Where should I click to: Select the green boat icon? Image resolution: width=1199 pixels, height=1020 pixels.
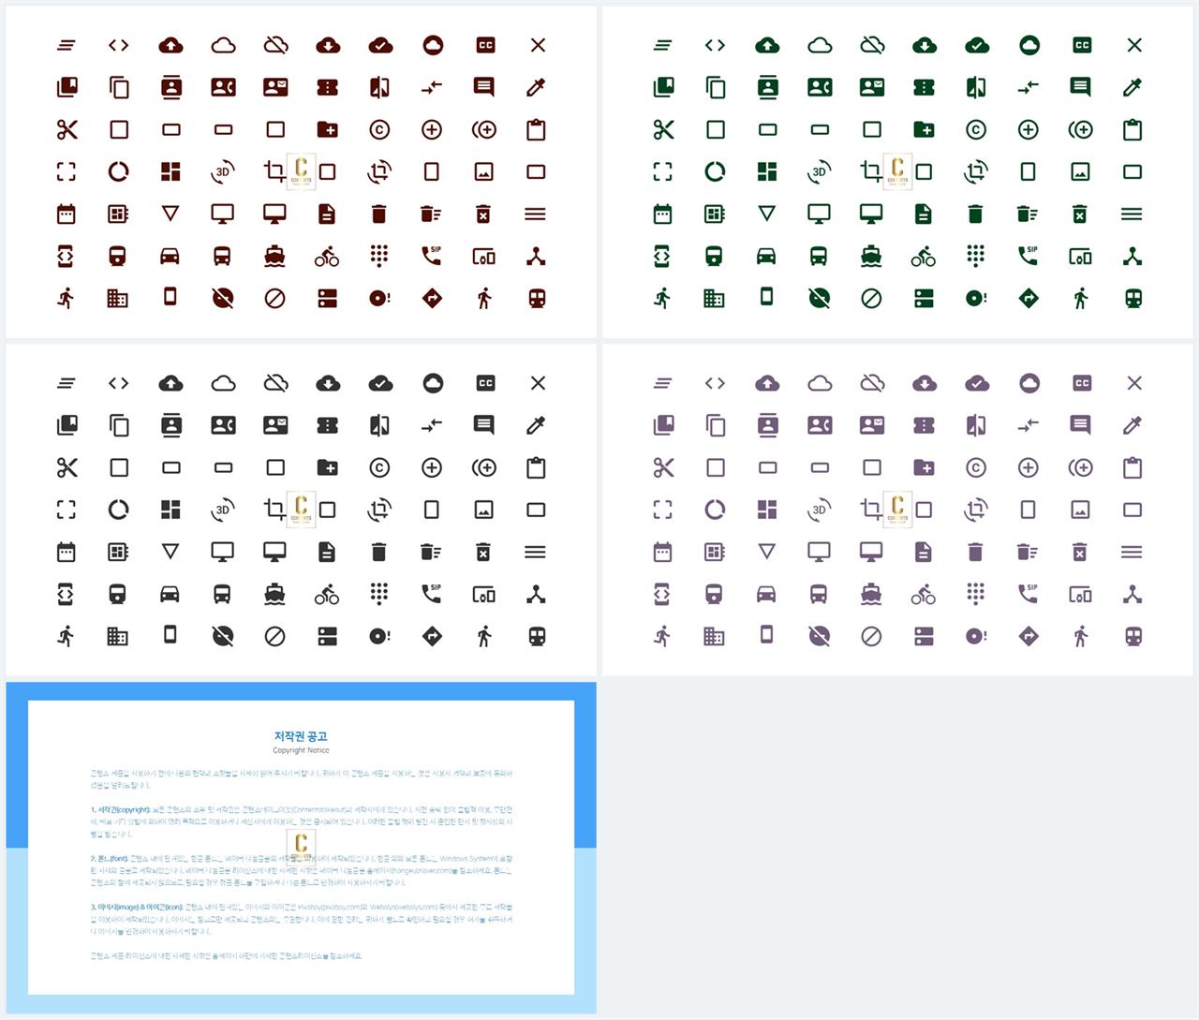871,256
